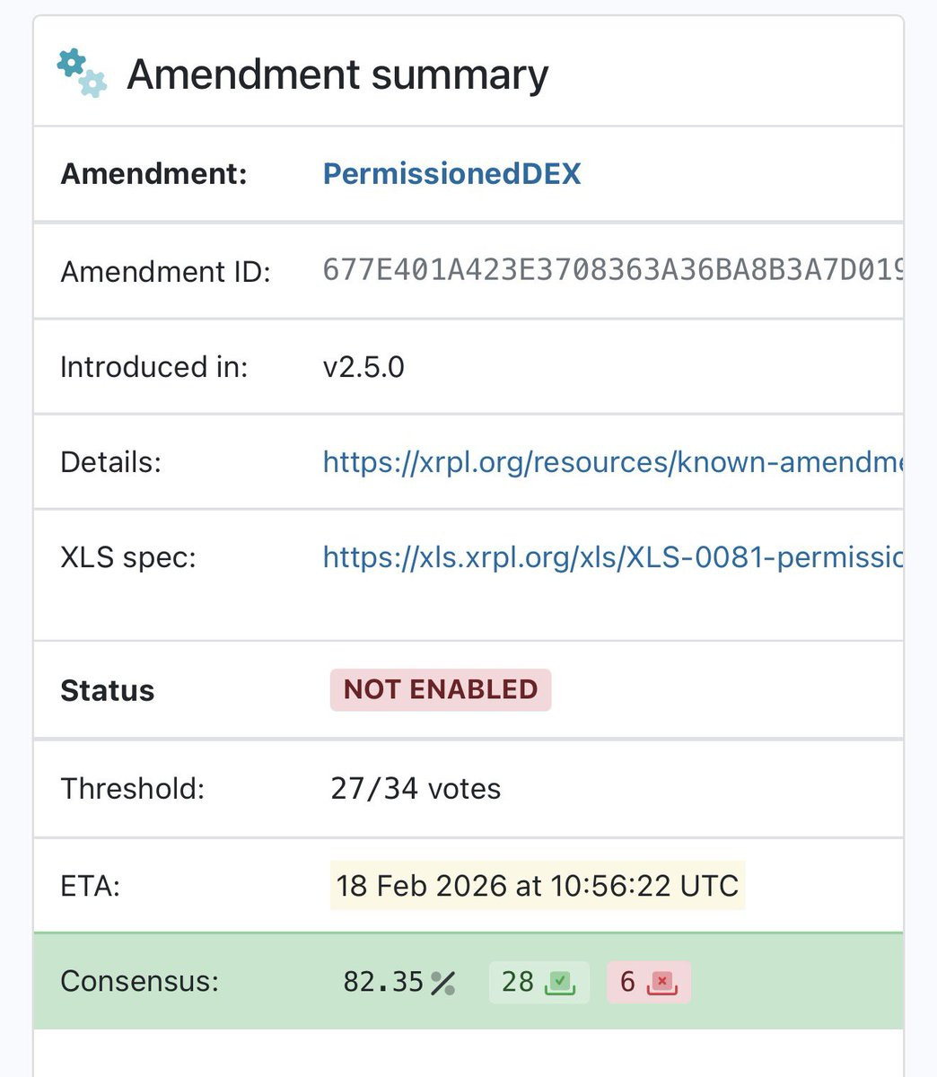Click the 27/34 votes threshold value
Screen dimensions: 937x1077
click(x=416, y=789)
